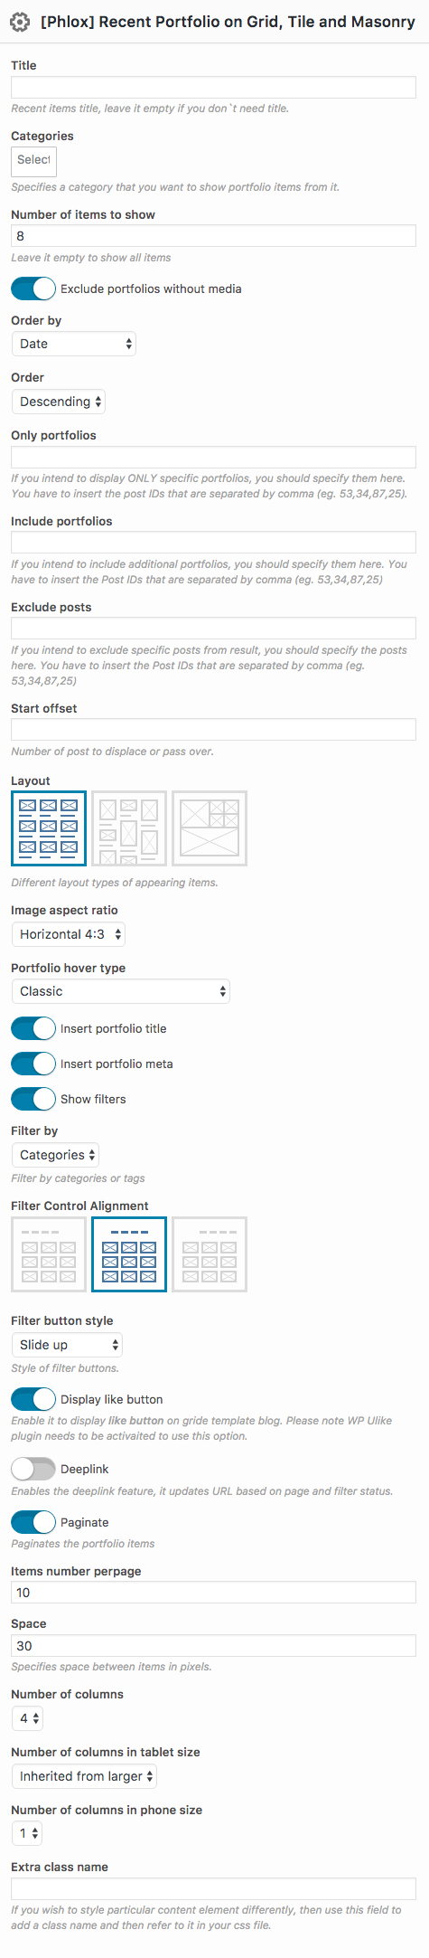Image resolution: width=429 pixels, height=1958 pixels.
Task: Choose left filter control alignment icon
Action: tap(49, 1254)
